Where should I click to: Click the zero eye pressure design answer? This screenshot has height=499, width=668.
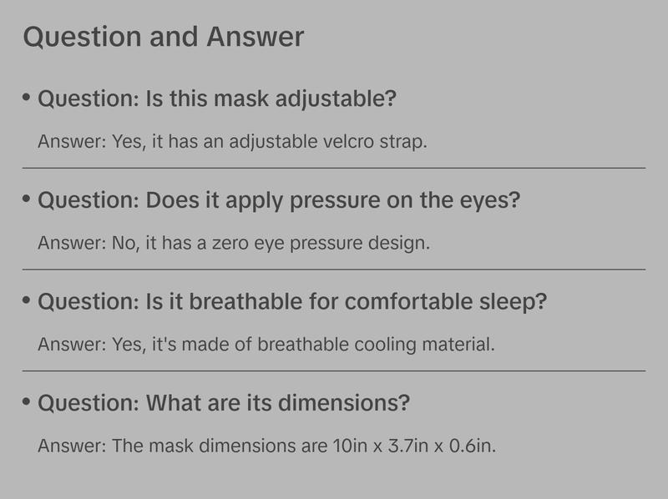tap(233, 243)
